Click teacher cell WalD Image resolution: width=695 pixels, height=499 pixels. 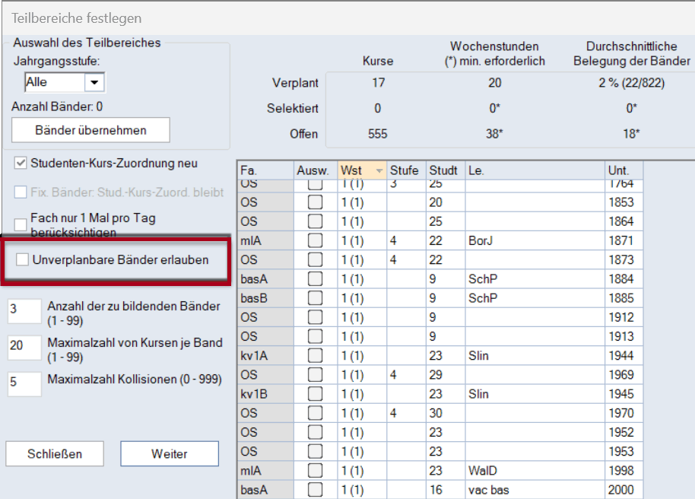coord(535,470)
